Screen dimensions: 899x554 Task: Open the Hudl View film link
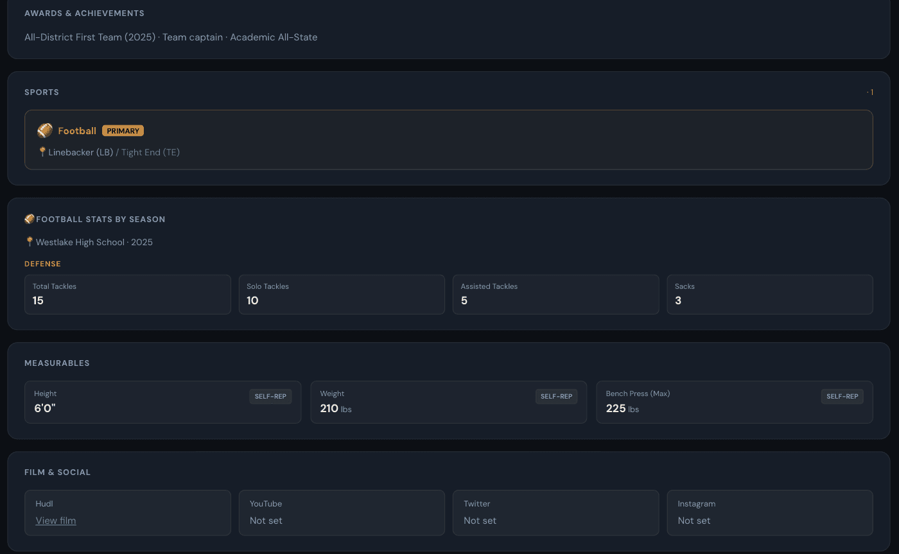[56, 521]
